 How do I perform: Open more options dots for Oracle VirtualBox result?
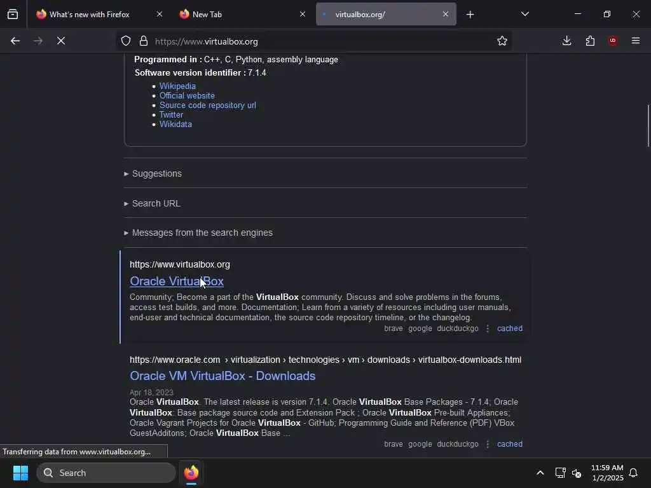point(488,329)
